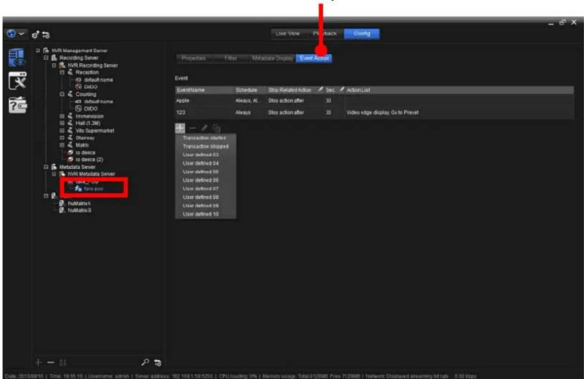Click the magnifier search icon below tree
Image resolution: width=584 pixels, height=379 pixels.
145,362
